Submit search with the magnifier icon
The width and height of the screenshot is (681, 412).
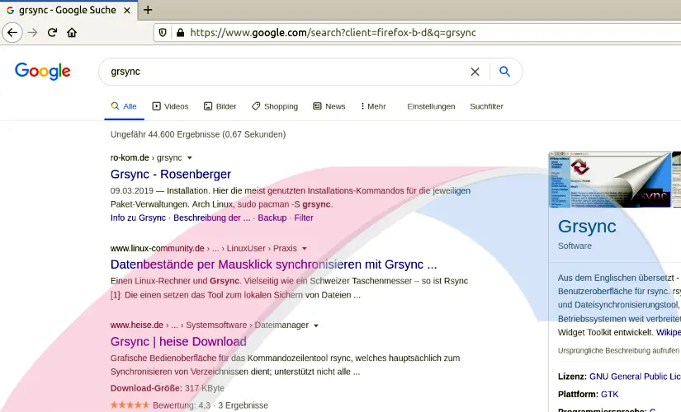(504, 72)
